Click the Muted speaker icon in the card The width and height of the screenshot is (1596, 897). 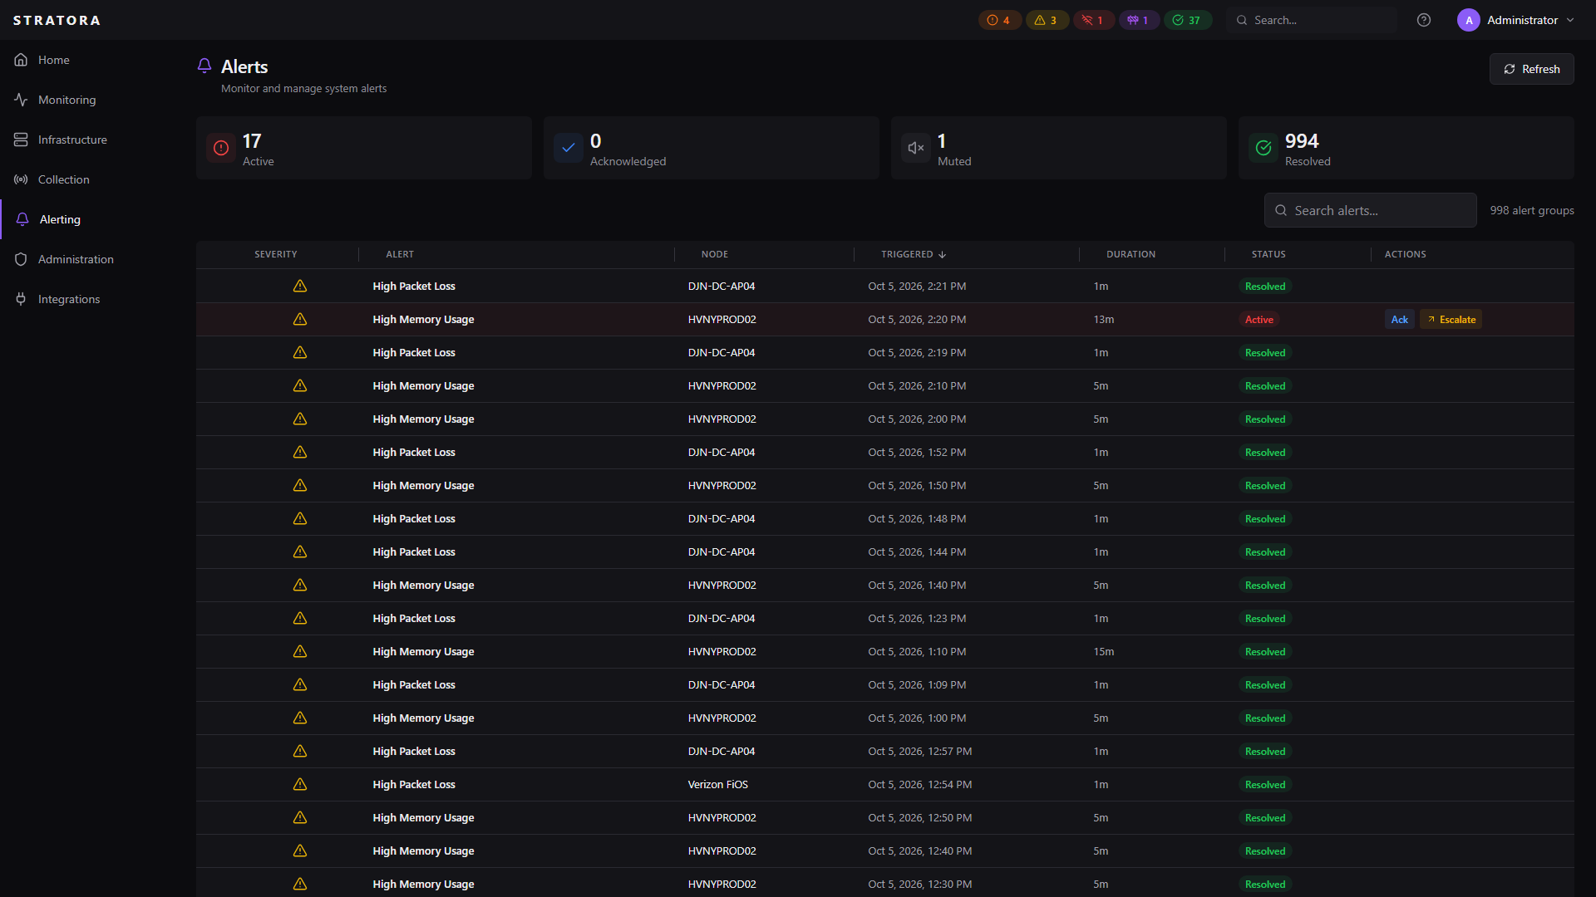pyautogui.click(x=916, y=148)
